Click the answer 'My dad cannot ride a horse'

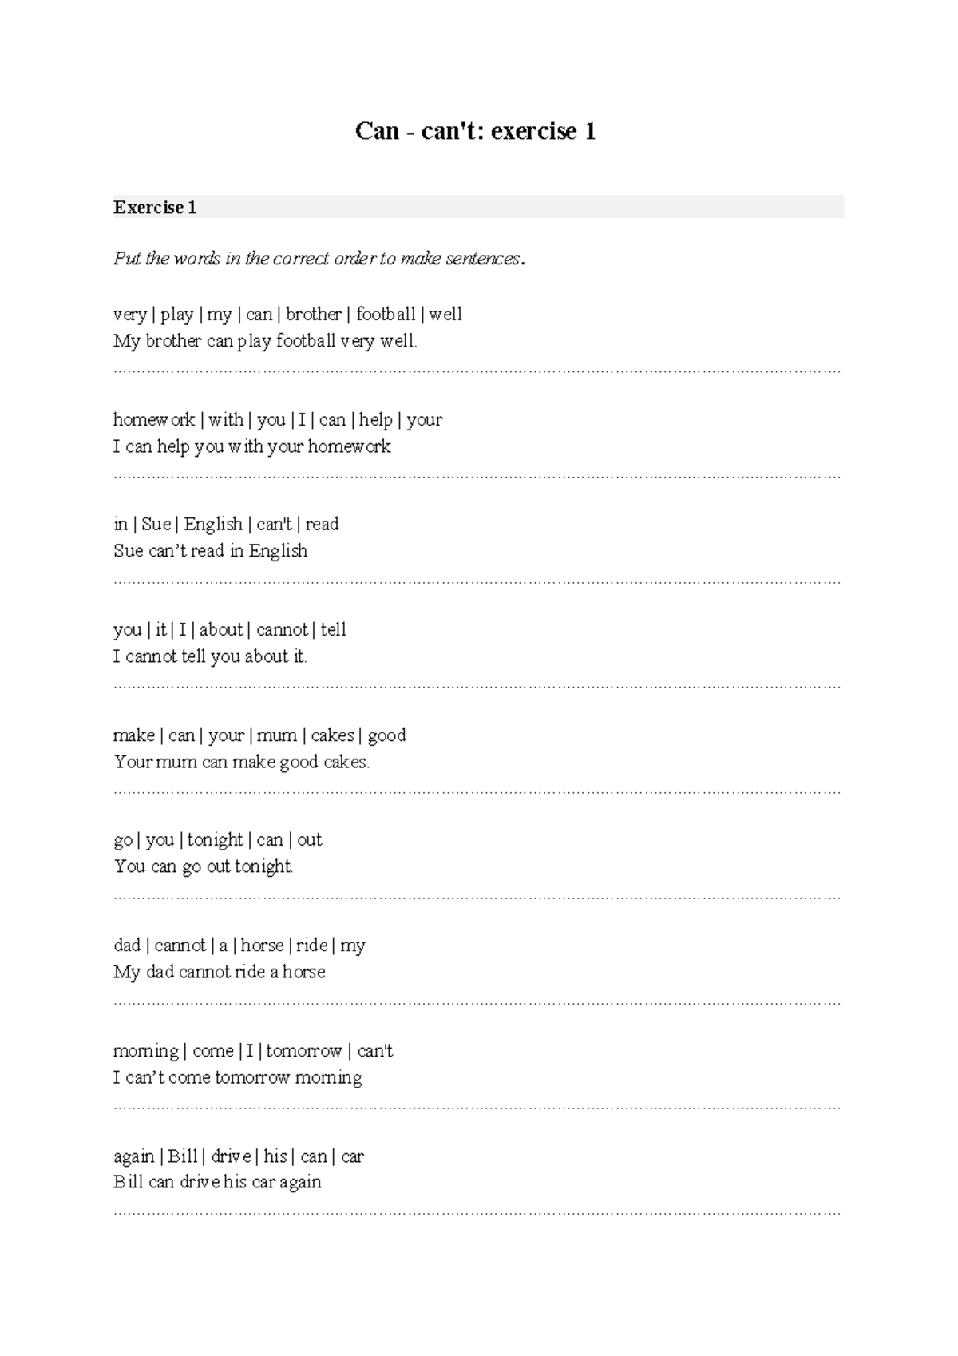point(220,972)
